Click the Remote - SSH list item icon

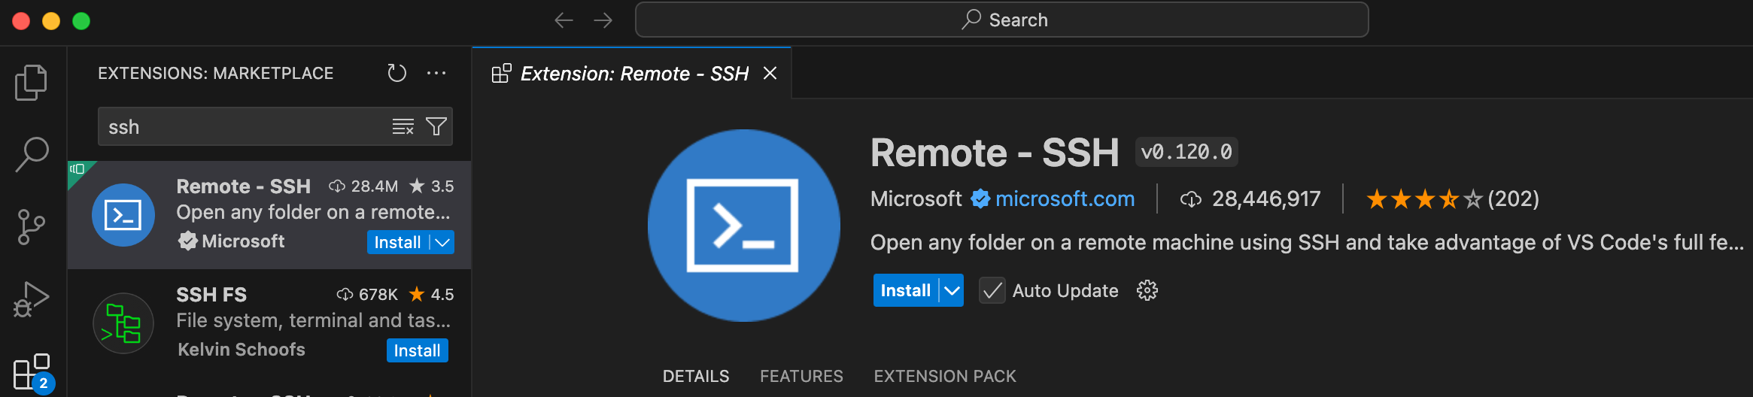123,215
